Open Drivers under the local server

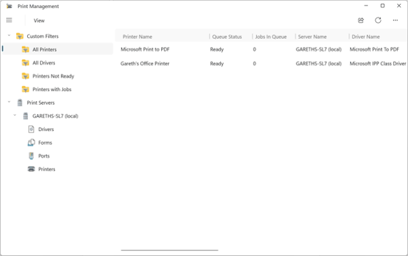click(x=46, y=129)
